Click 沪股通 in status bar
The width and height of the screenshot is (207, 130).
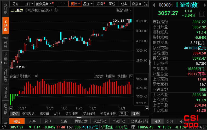[x=107, y=127]
